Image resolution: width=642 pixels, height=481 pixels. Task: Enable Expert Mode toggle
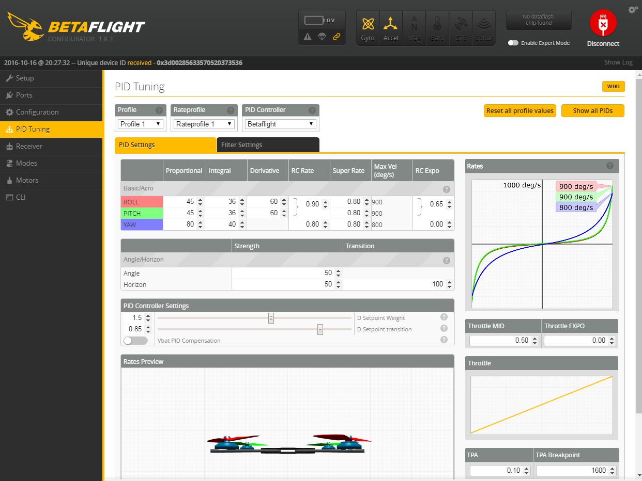pos(513,43)
